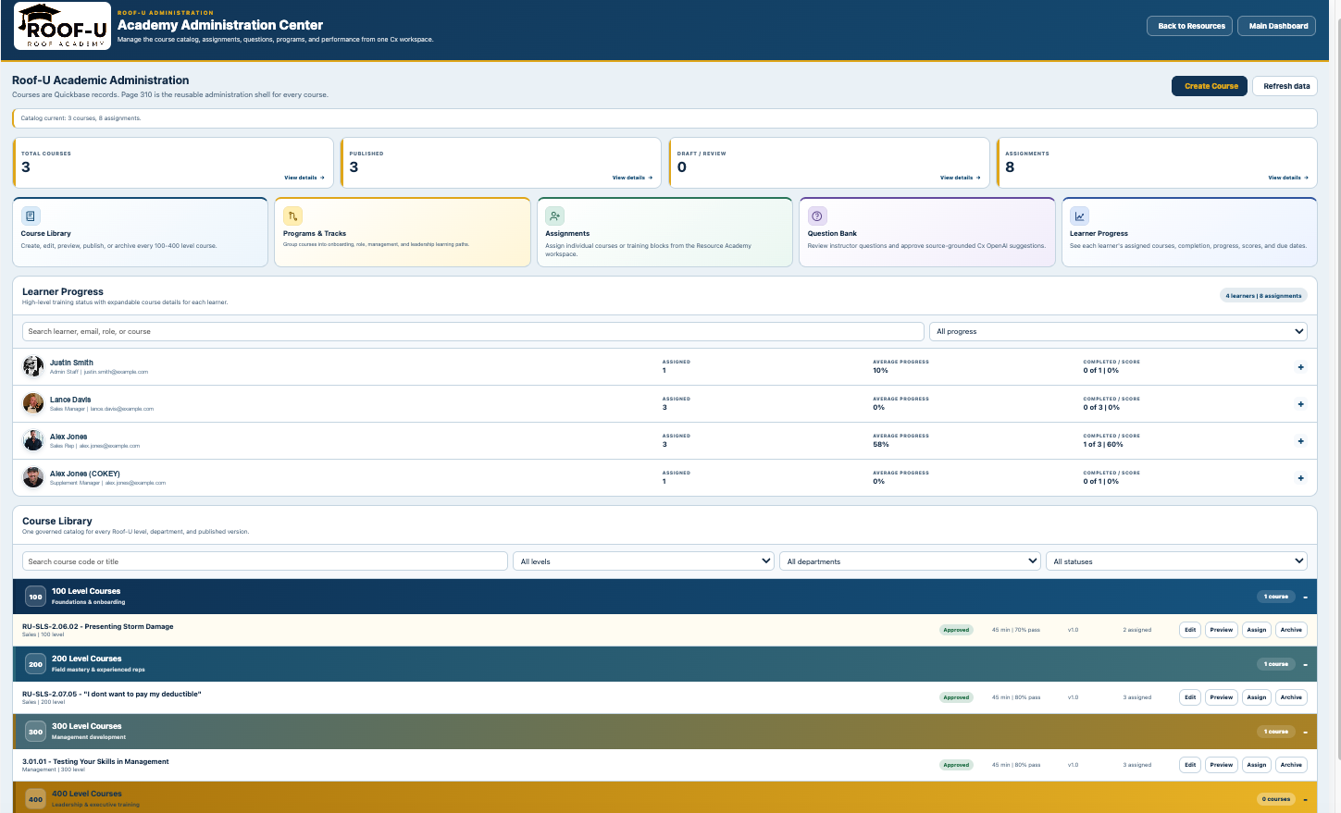View details for Assignments stat
Image resolution: width=1341 pixels, height=813 pixels.
(1288, 178)
